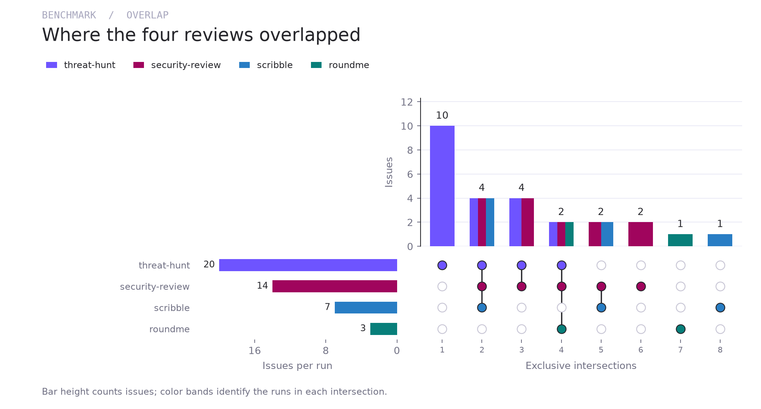Click the empty scribble dot in column 4
Viewport: 761px width, 409px height.
pyautogui.click(x=561, y=307)
